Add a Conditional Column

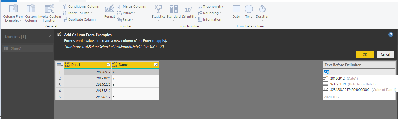pyautogui.click(x=81, y=6)
